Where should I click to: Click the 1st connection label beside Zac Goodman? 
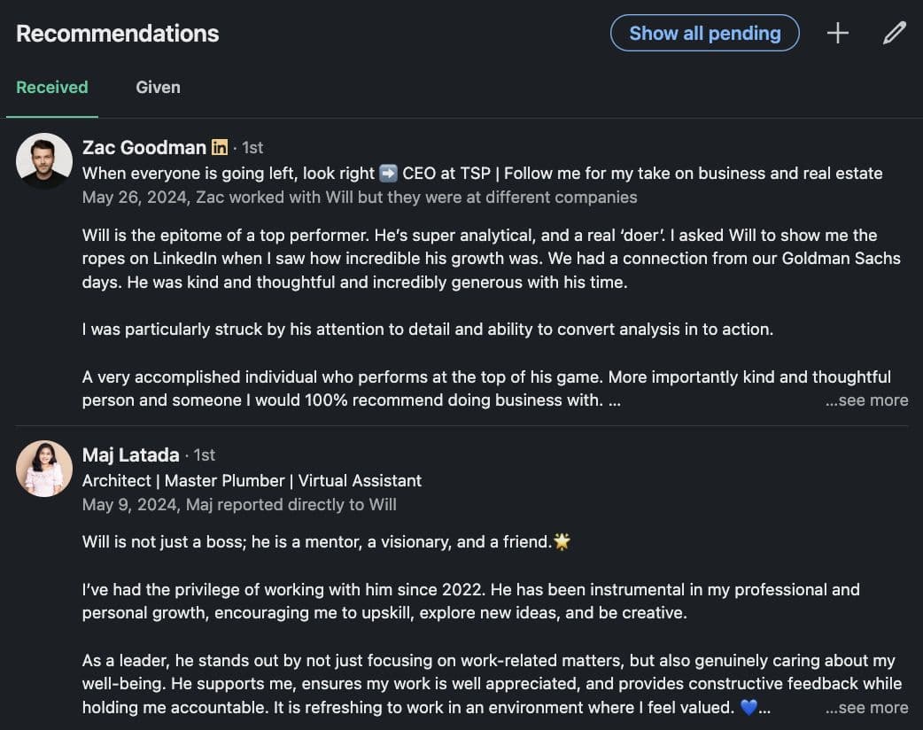tap(252, 147)
